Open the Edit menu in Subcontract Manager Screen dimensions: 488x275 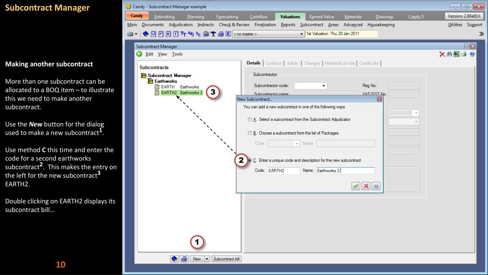tap(149, 54)
